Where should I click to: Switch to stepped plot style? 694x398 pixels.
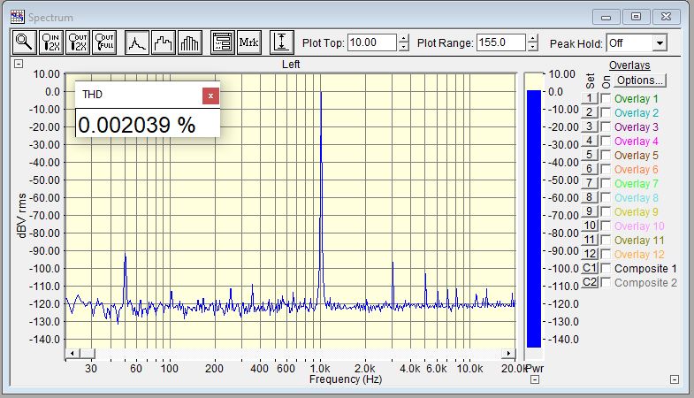click(x=164, y=42)
